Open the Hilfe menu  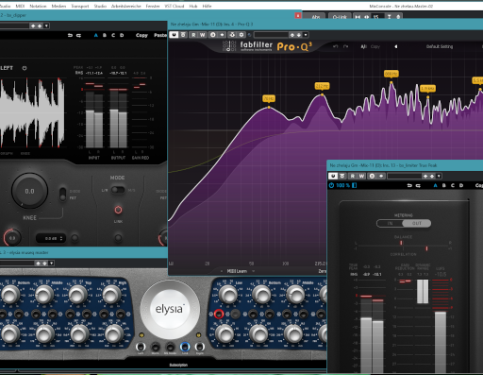click(x=207, y=6)
